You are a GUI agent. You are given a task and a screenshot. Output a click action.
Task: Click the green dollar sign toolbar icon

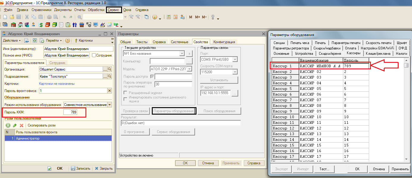(x=41, y=25)
